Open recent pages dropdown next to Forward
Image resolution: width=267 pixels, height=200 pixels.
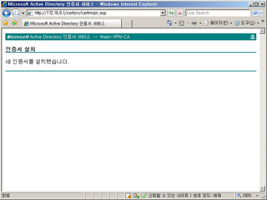(23, 13)
